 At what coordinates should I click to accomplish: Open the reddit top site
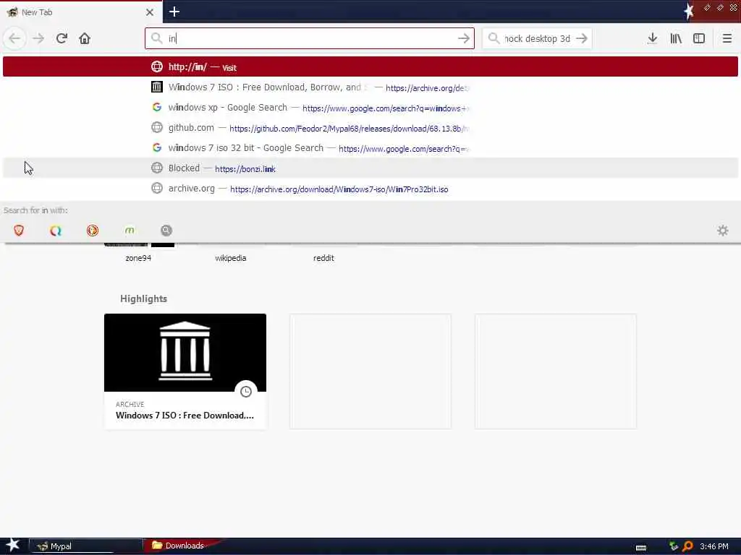(323, 258)
